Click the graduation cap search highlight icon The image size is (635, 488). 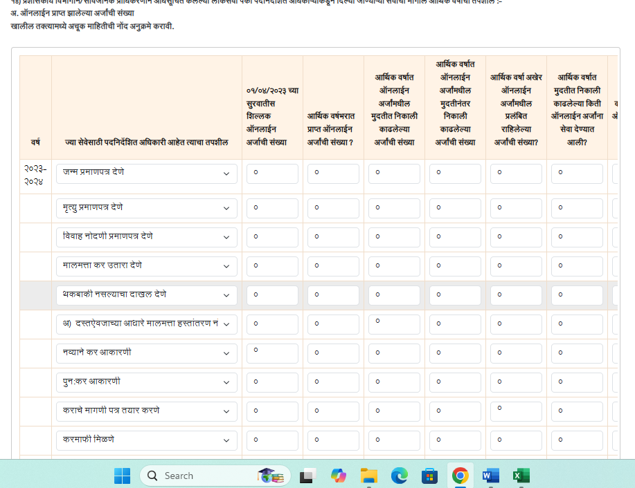[x=271, y=476]
